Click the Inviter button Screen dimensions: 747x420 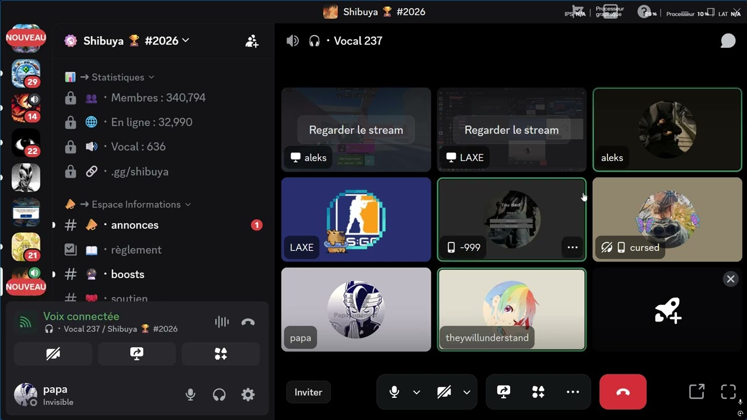(x=308, y=392)
